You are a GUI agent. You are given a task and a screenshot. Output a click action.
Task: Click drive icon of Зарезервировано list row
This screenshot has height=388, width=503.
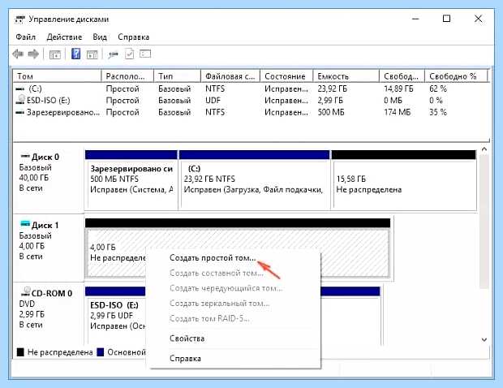click(x=20, y=113)
